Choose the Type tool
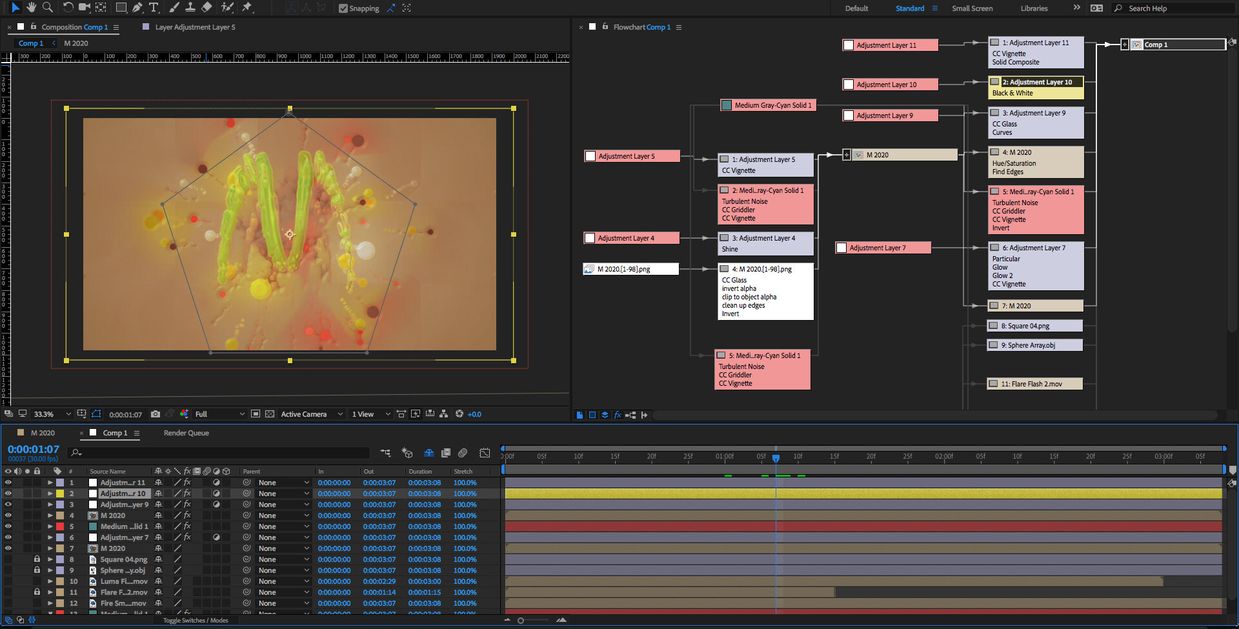The width and height of the screenshot is (1239, 629). pyautogui.click(x=154, y=8)
